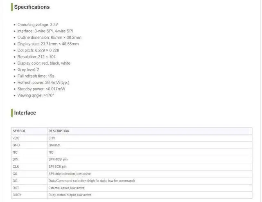Click the Viewing angle >170° line

(x=36, y=95)
